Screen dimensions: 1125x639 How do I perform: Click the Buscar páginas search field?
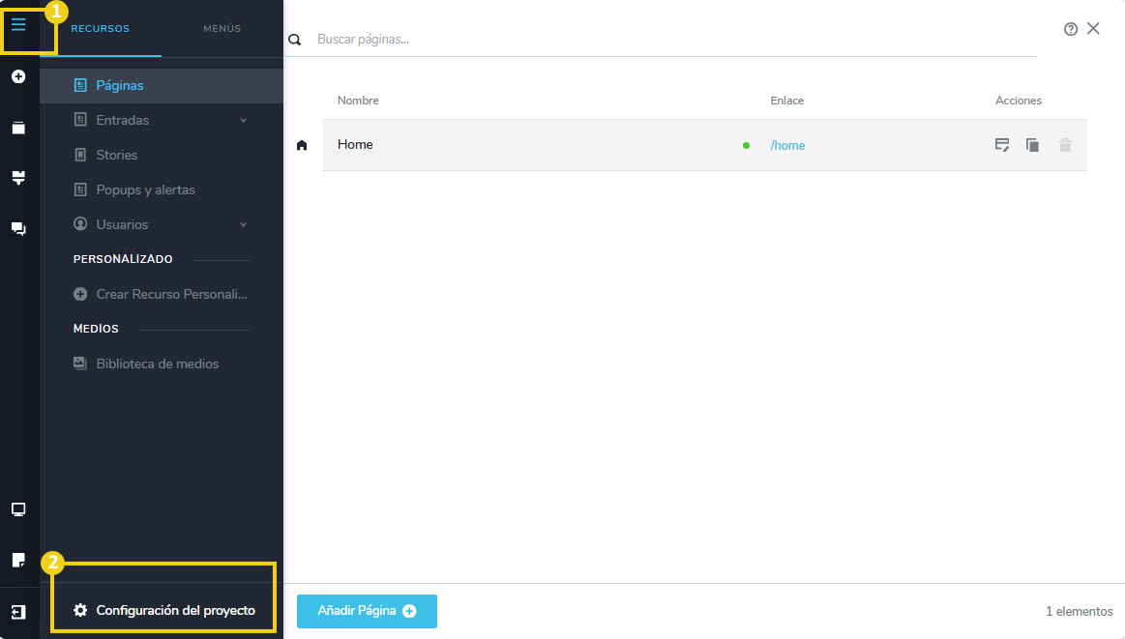pyautogui.click(x=667, y=40)
